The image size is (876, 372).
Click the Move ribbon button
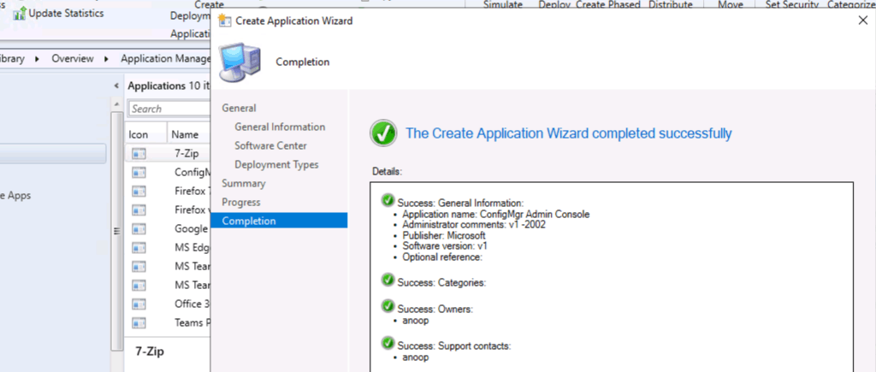[731, 4]
